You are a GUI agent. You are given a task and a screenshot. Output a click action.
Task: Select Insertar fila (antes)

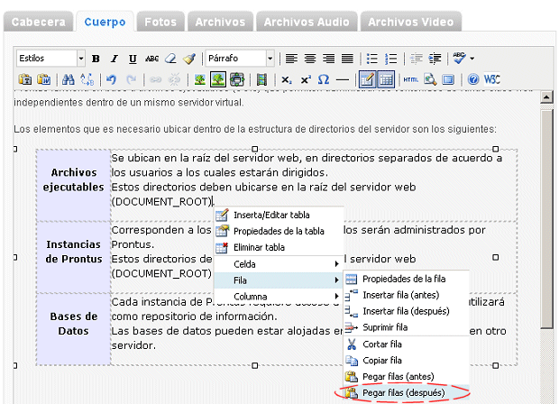(406, 295)
